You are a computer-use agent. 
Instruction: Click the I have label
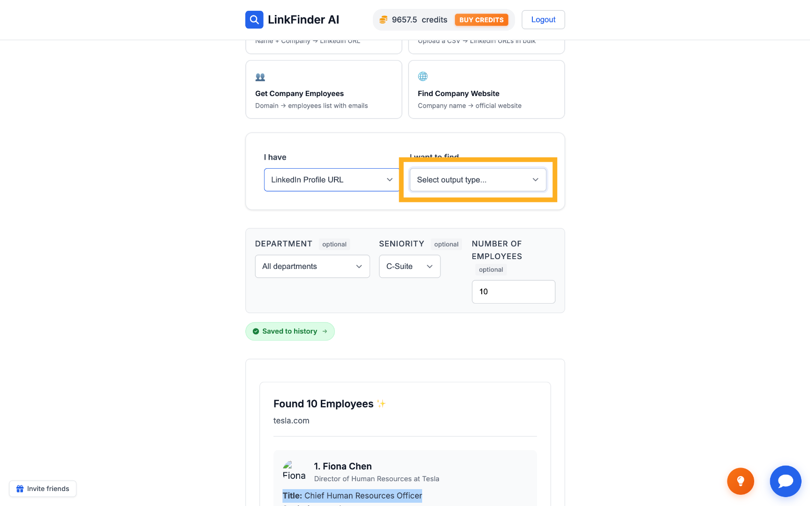[x=275, y=157]
